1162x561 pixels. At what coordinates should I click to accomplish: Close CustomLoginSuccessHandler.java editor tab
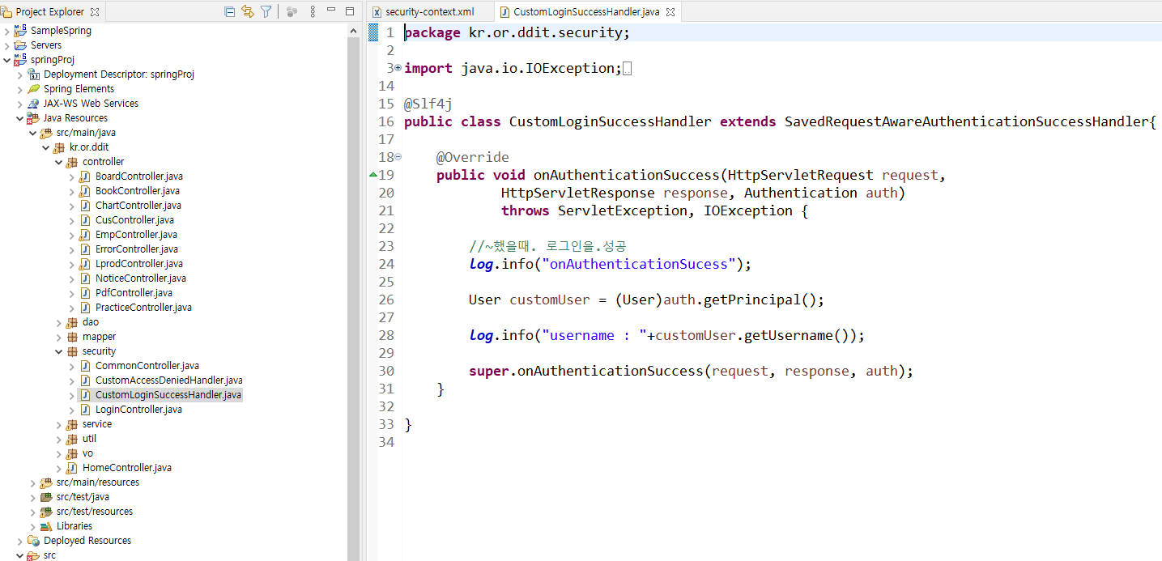click(x=670, y=12)
